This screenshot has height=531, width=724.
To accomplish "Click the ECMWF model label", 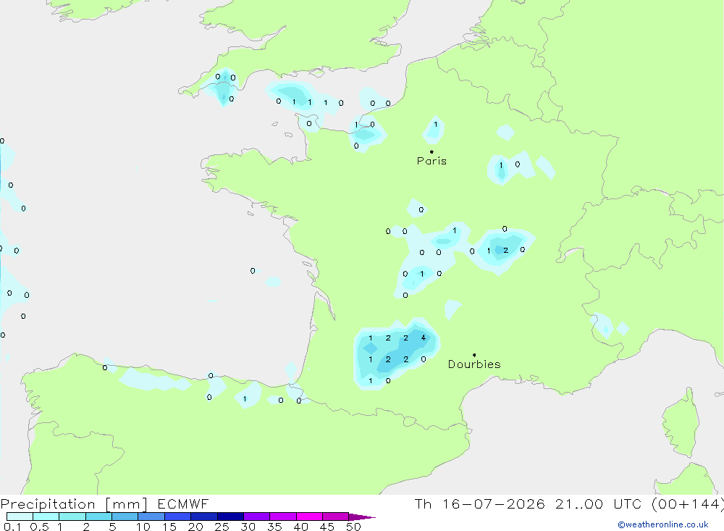I will pyautogui.click(x=183, y=503).
